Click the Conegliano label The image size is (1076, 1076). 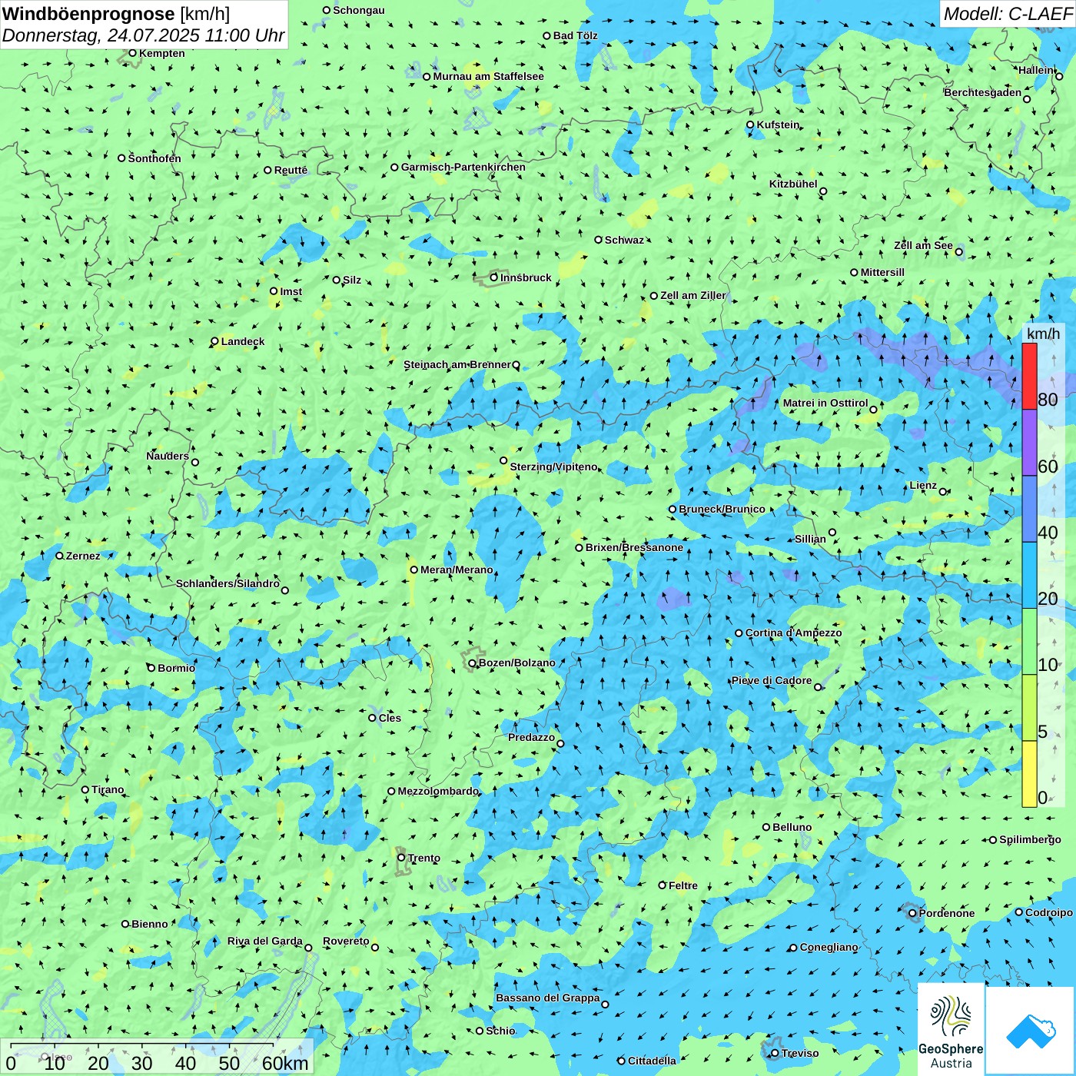(829, 947)
